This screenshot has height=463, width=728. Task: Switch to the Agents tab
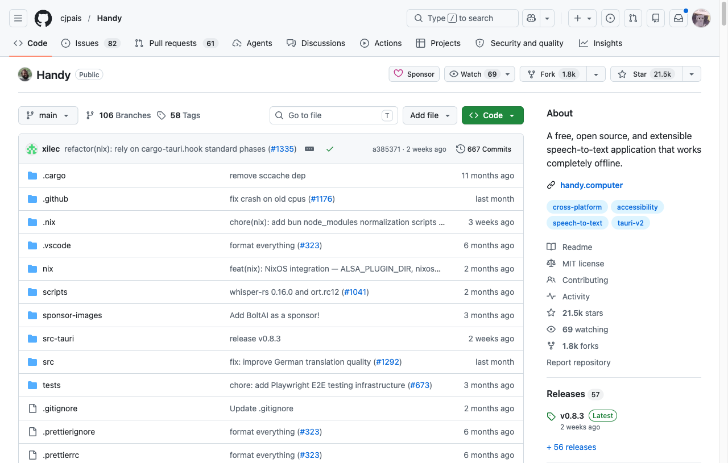[x=253, y=43]
